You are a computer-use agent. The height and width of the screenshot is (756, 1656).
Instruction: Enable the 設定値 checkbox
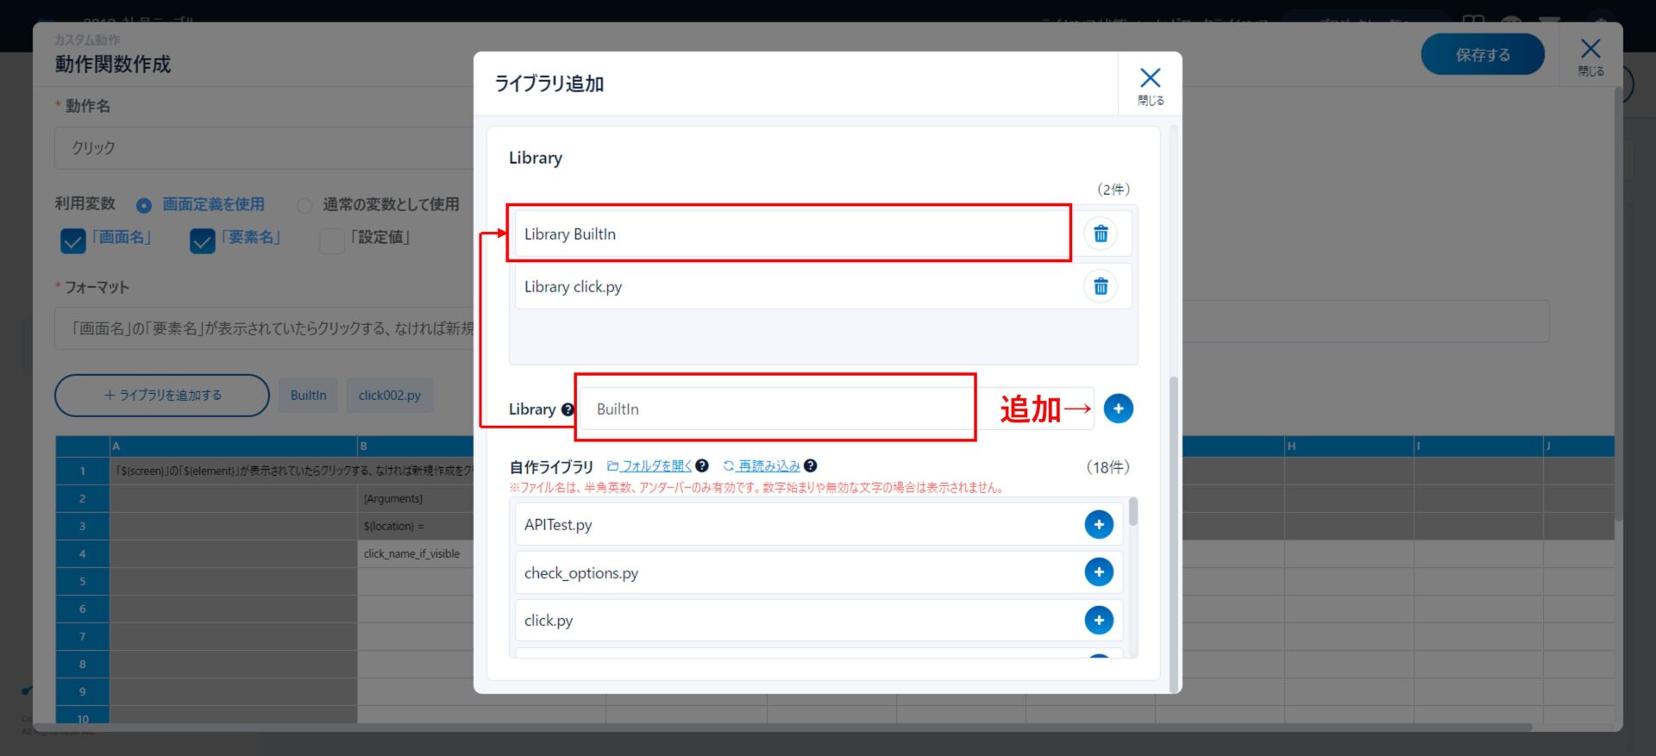[331, 241]
